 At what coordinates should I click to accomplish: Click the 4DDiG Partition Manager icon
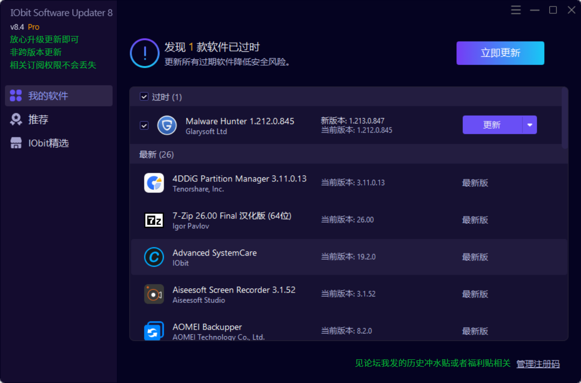tap(154, 183)
